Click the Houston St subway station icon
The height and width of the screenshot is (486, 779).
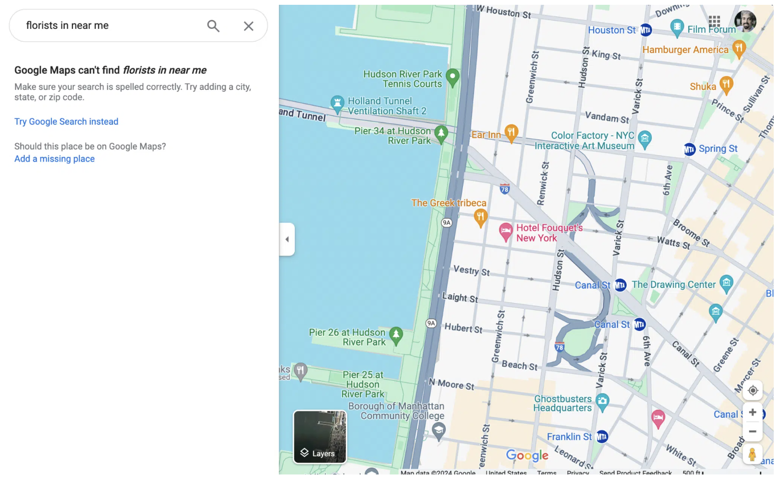646,30
